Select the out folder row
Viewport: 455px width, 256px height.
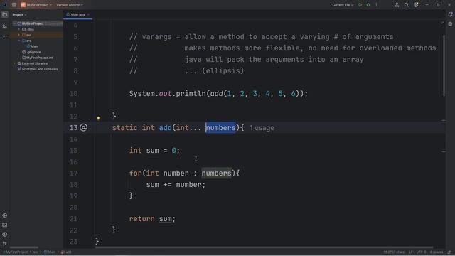click(x=36, y=35)
